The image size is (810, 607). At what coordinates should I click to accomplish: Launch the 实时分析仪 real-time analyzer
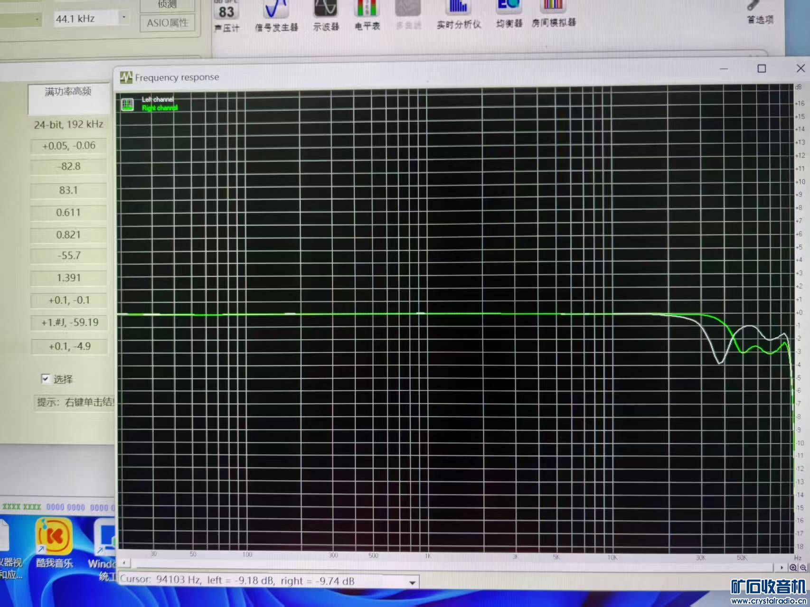pos(458,14)
